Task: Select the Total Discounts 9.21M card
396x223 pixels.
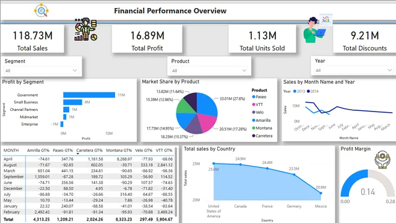Action: tap(364, 39)
